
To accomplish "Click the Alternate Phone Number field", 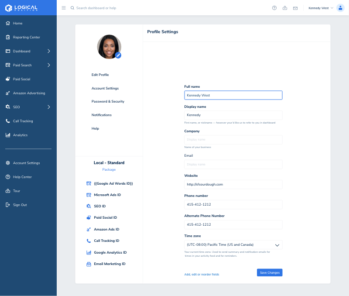I will 233,224.
